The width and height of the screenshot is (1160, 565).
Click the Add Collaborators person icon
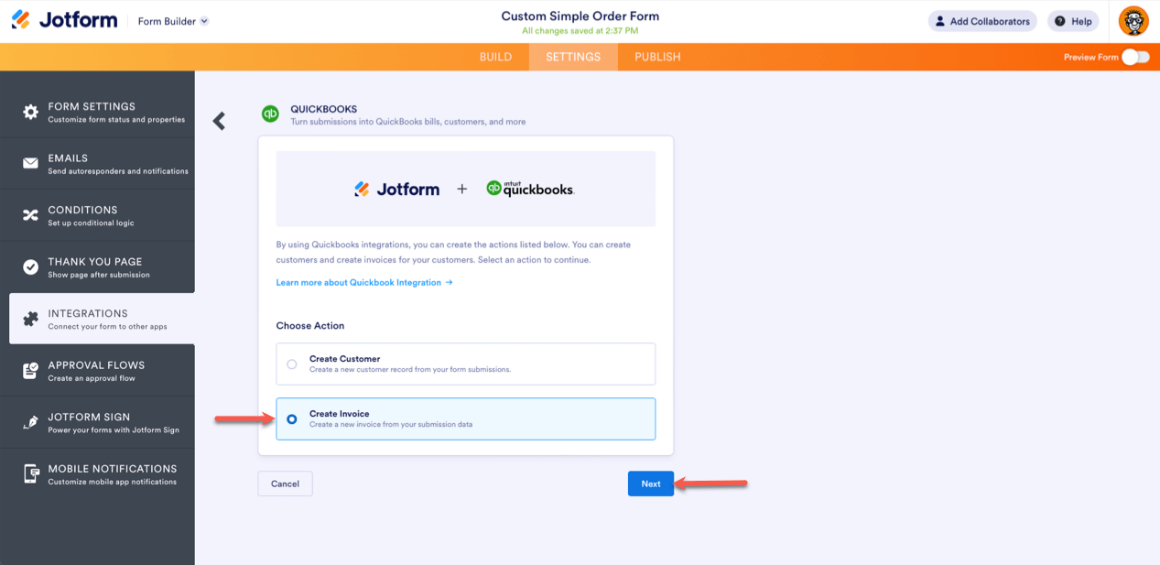point(939,21)
